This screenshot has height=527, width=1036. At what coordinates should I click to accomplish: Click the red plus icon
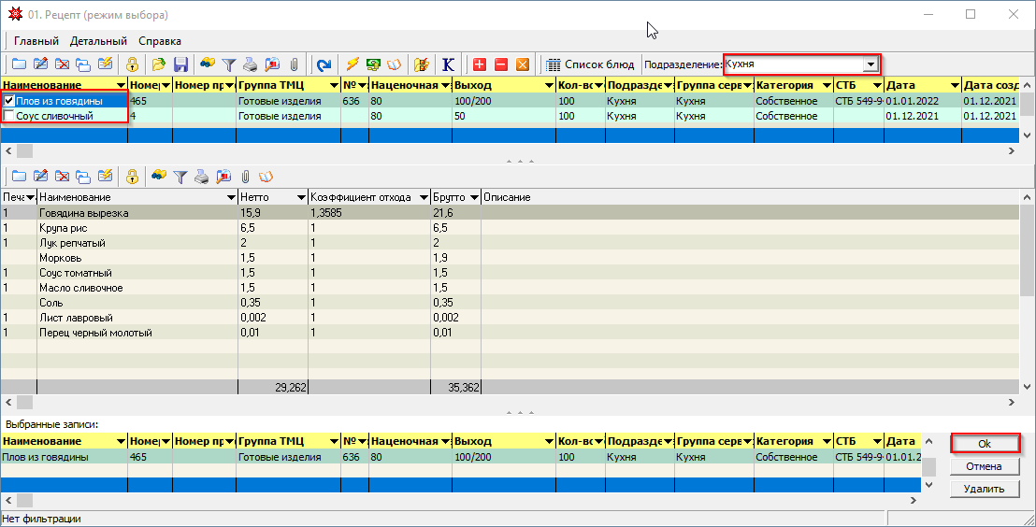coord(480,64)
